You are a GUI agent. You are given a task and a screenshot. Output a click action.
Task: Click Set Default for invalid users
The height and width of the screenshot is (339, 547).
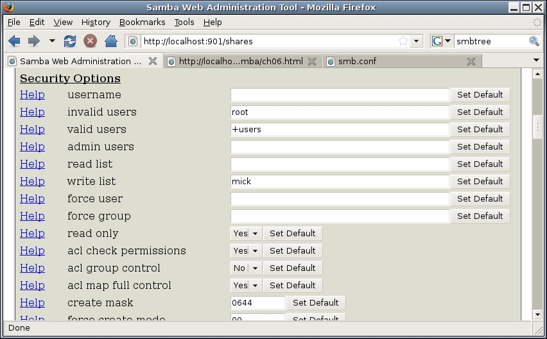[x=480, y=112]
